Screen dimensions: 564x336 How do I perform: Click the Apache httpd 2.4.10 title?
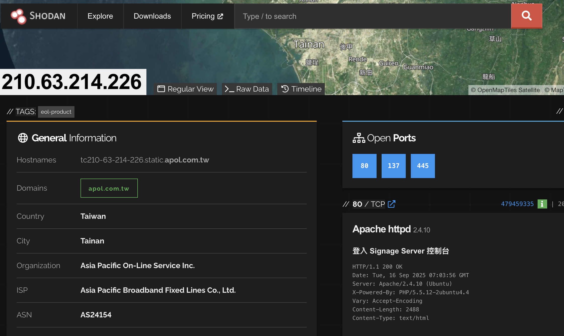click(391, 229)
